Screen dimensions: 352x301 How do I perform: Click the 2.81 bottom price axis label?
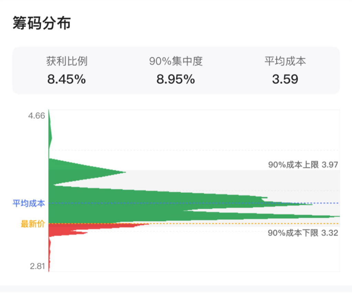pos(37,266)
